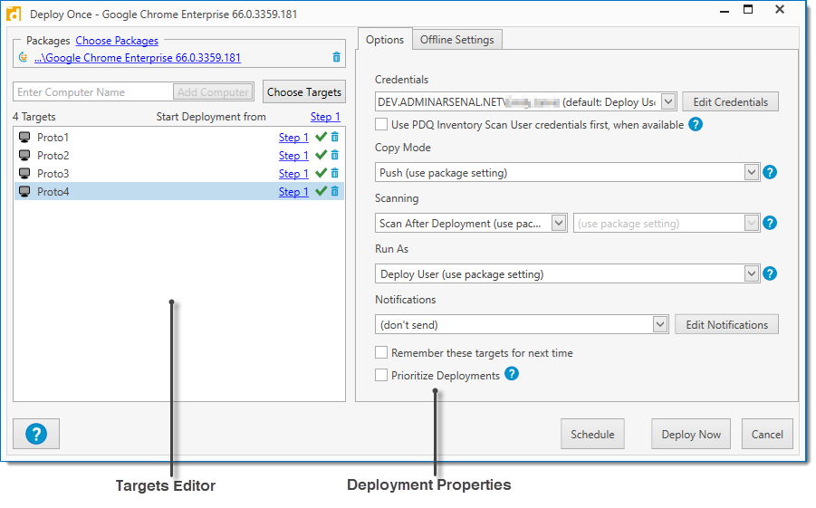
Task: Enable Use PDQ Inventory Scan User credentials first
Action: tap(381, 125)
